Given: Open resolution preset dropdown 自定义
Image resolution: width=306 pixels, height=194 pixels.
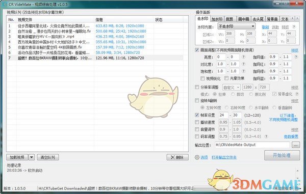Looking at the screenshot, I should pos(231,88).
